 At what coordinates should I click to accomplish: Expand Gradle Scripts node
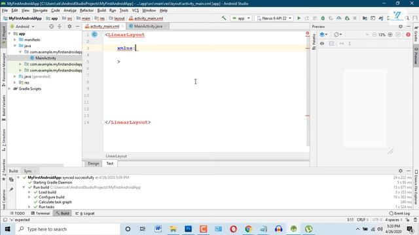[10, 89]
